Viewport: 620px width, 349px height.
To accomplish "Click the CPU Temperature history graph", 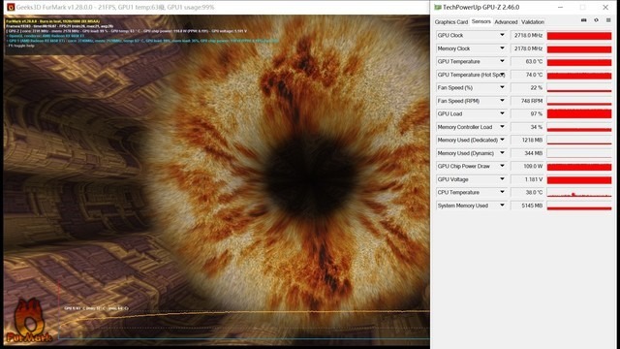I will click(579, 193).
